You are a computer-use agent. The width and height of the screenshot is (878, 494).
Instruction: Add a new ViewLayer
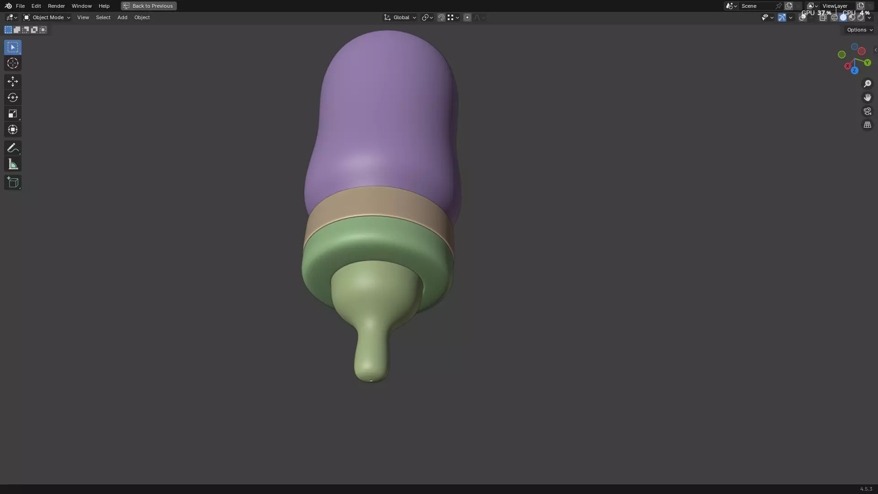pos(861,6)
